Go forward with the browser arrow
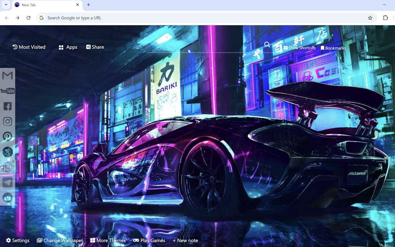This screenshot has width=395, height=247. tap(18, 18)
